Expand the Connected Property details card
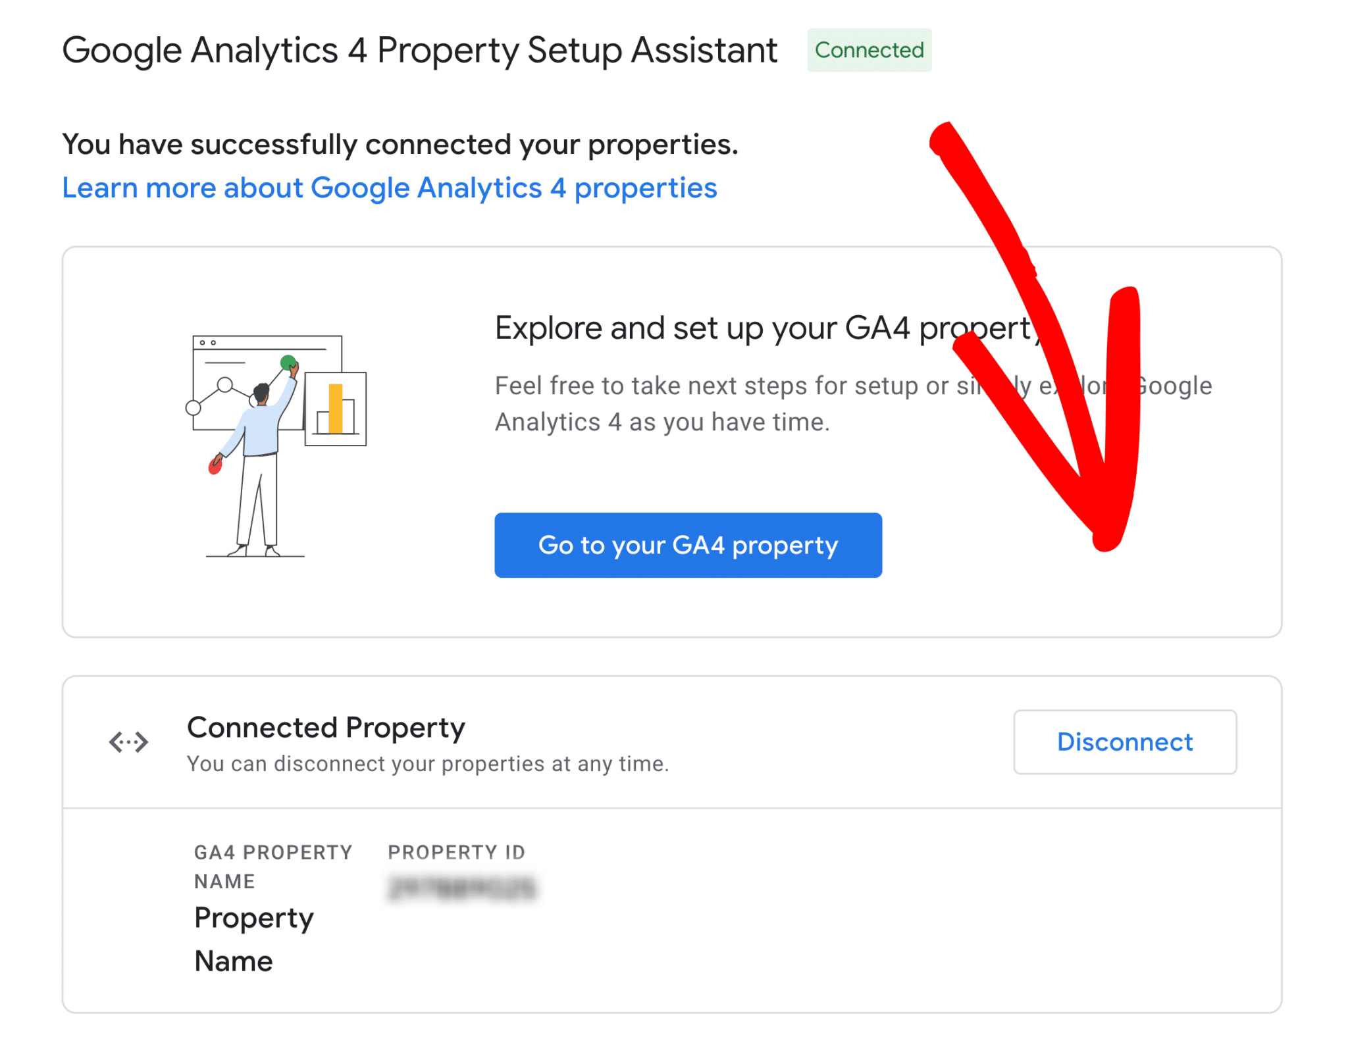 coord(670,744)
